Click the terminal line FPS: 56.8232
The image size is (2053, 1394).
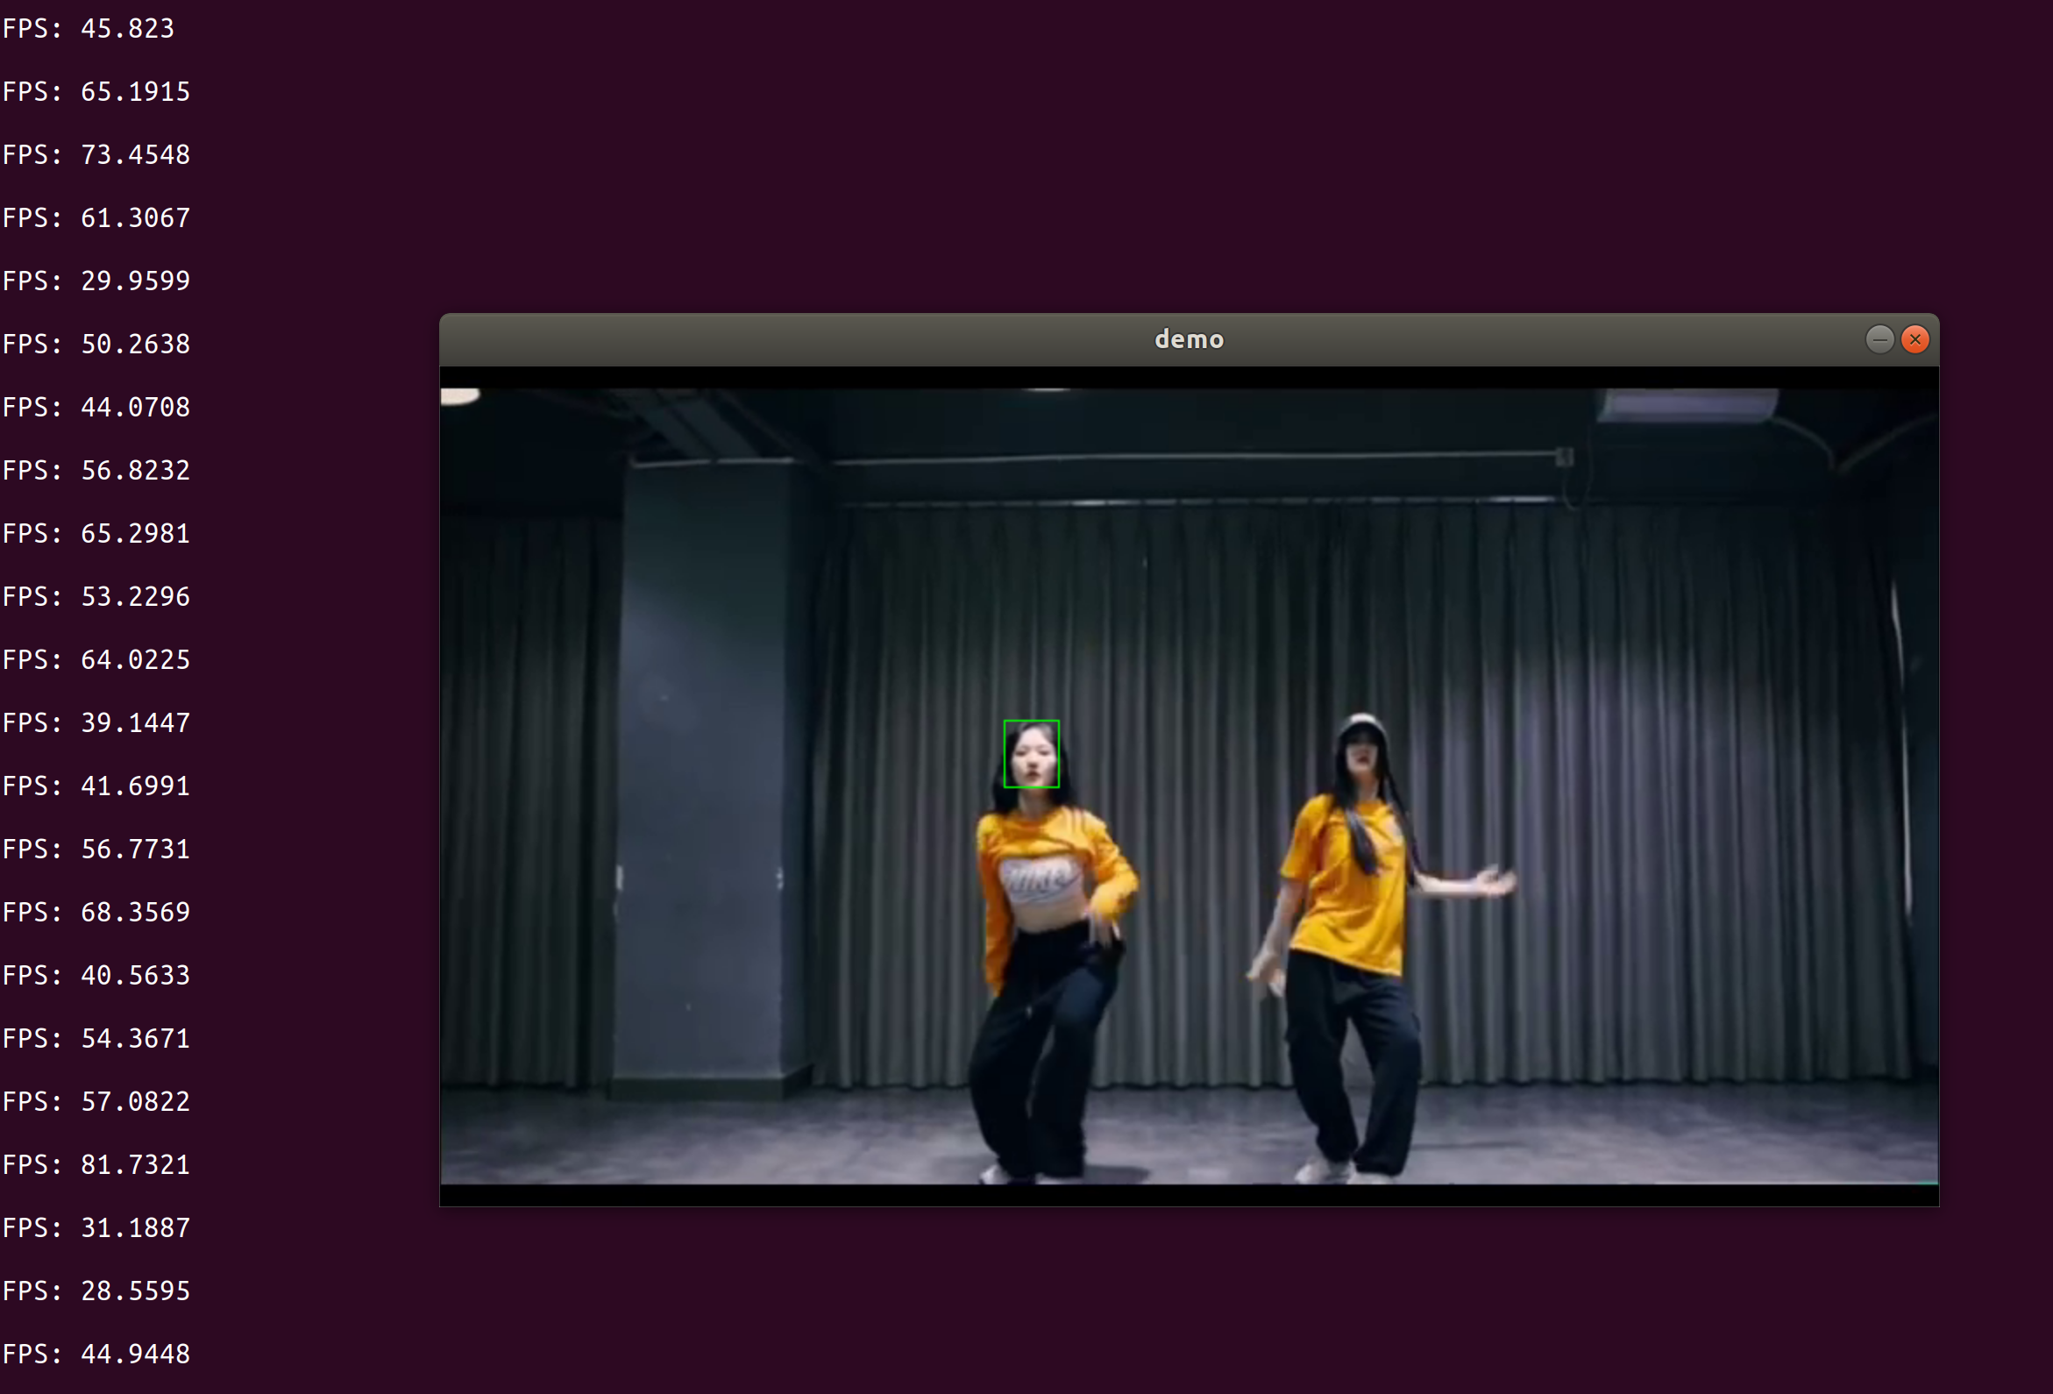coord(96,471)
